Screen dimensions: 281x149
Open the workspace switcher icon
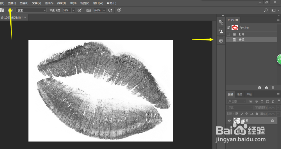tap(273, 10)
